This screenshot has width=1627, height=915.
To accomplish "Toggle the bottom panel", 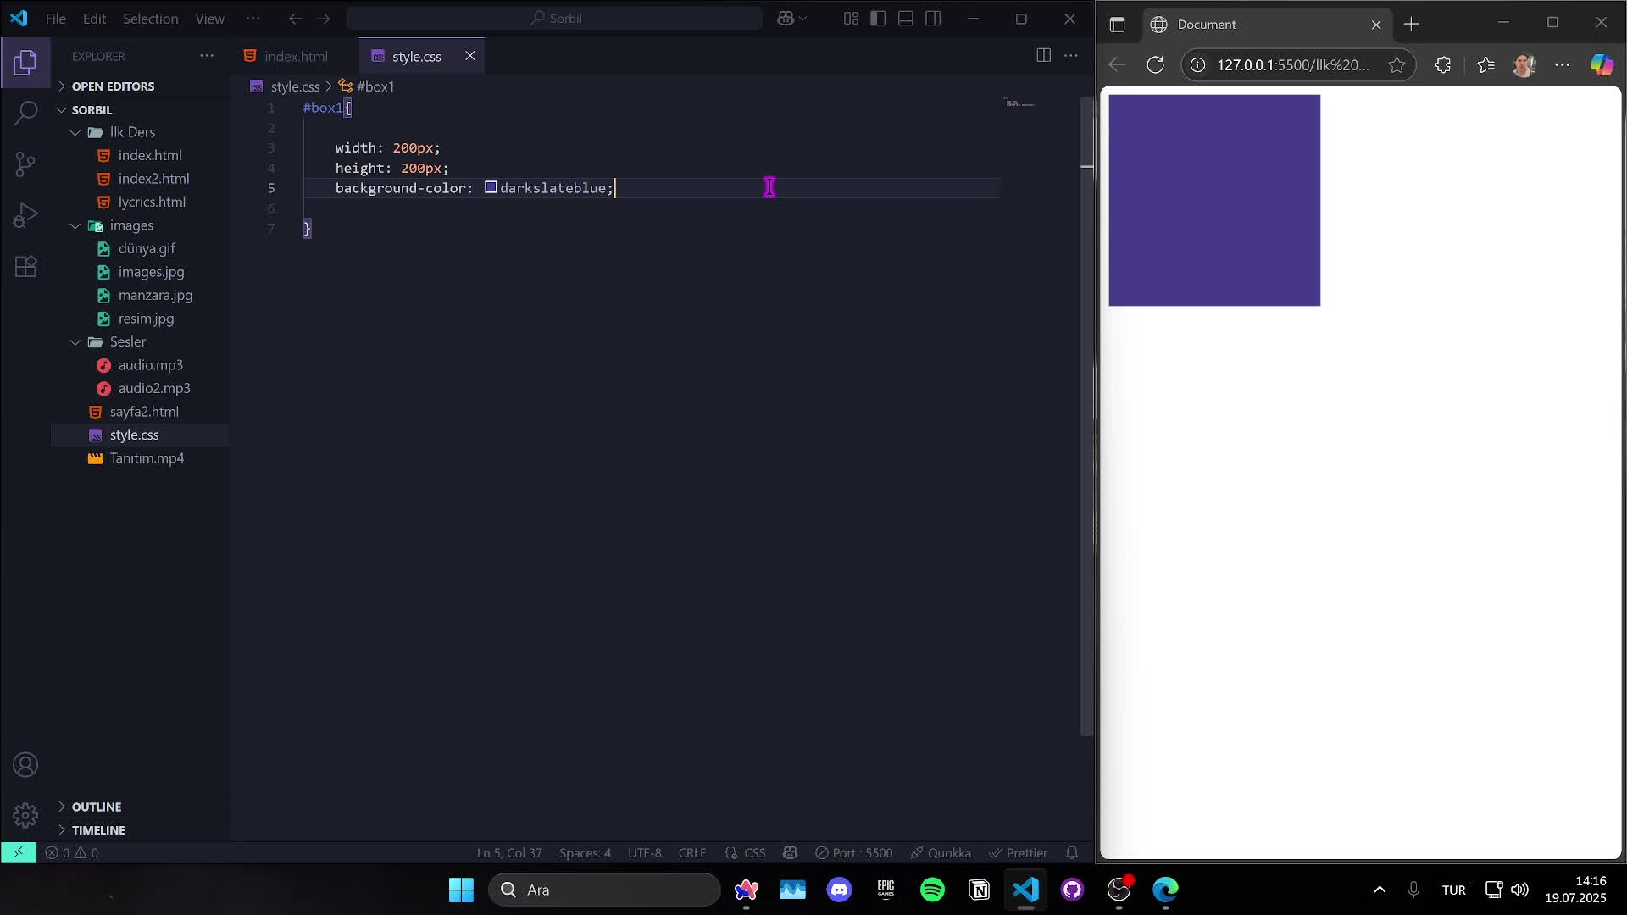I will (905, 19).
